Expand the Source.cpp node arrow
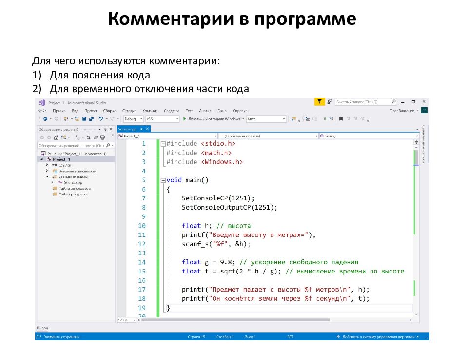 53,182
